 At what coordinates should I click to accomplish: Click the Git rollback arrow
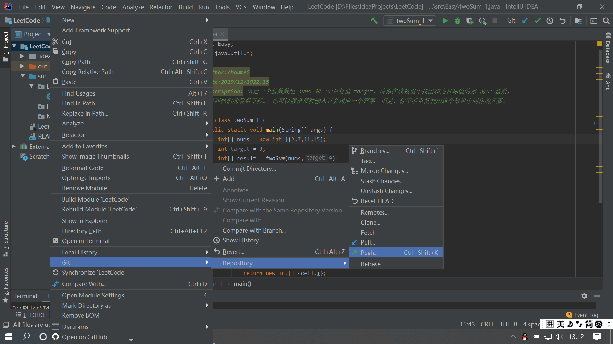click(x=562, y=21)
